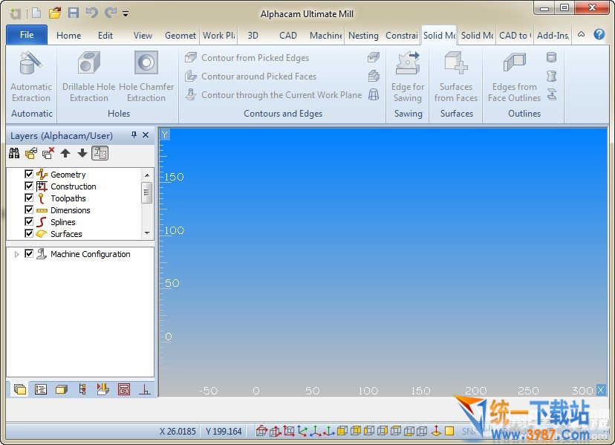Move layer up with the up arrow icon
Screen dimensions: 615x445
pos(65,154)
